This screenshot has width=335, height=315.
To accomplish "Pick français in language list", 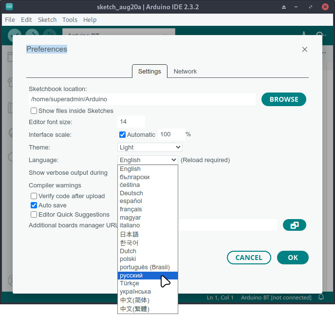I will (x=148, y=209).
